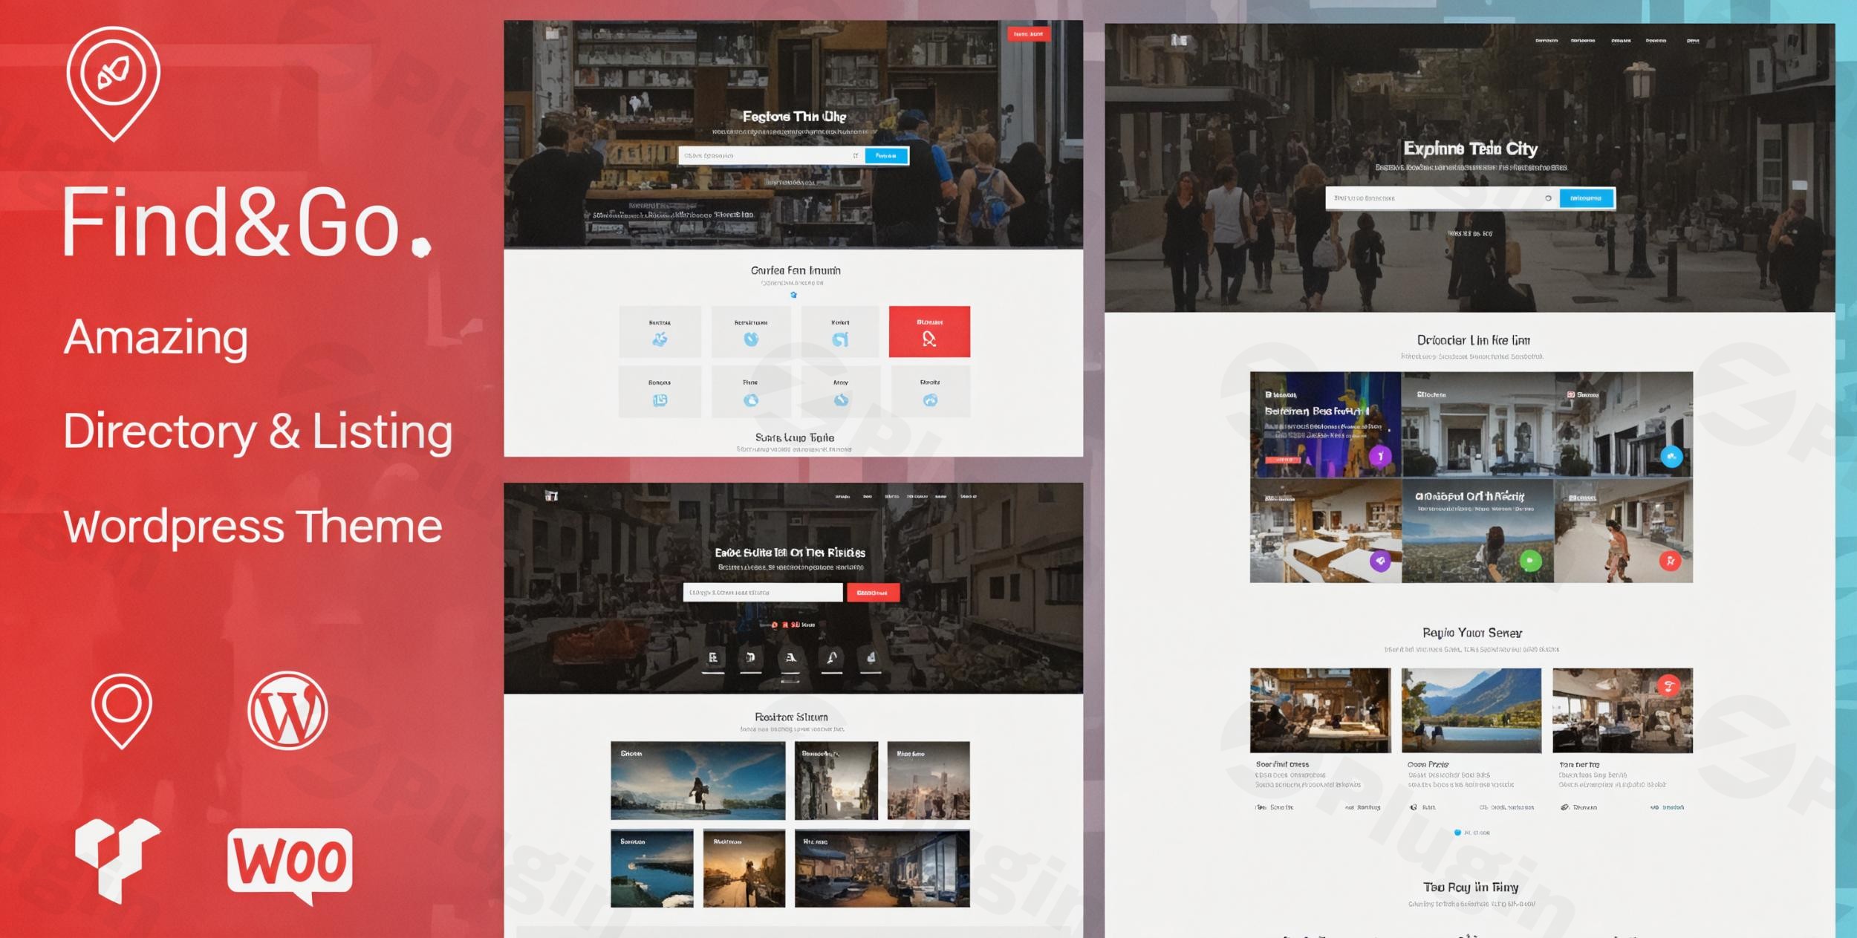Click the blue circle icon on the street photo
This screenshot has height=938, width=1857.
(1671, 456)
